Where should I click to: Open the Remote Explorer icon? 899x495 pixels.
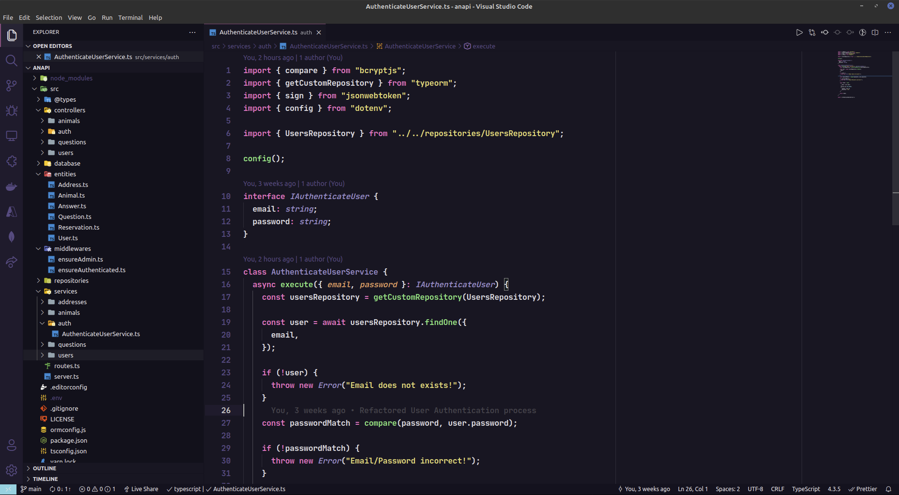point(12,136)
